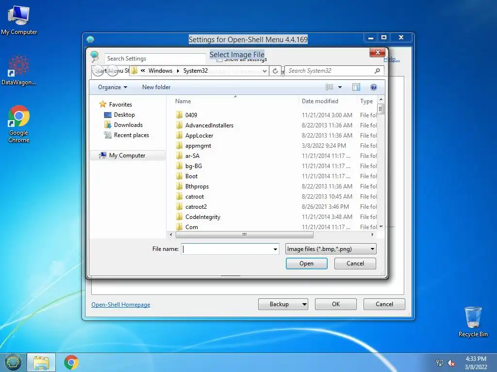This screenshot has width=497, height=372.
Task: Click the Start button in the taskbar
Action: tap(13, 362)
